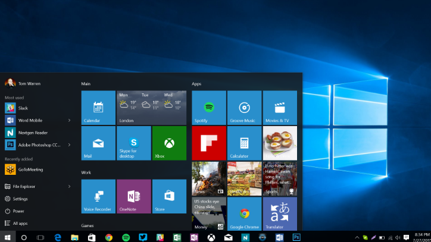Open the OneNote tile

[x=134, y=196]
